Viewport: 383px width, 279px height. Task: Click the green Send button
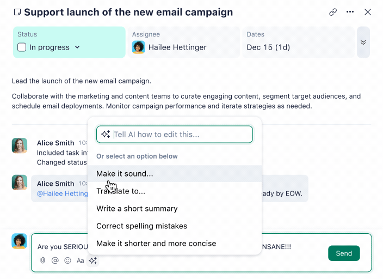(x=344, y=253)
